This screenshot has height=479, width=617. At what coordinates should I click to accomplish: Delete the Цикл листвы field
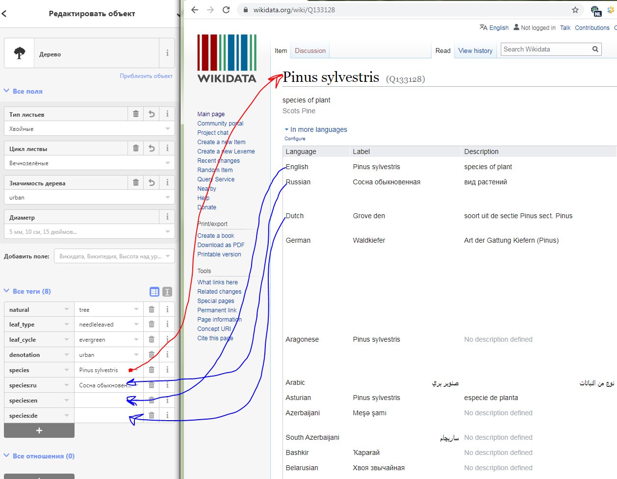(136, 148)
